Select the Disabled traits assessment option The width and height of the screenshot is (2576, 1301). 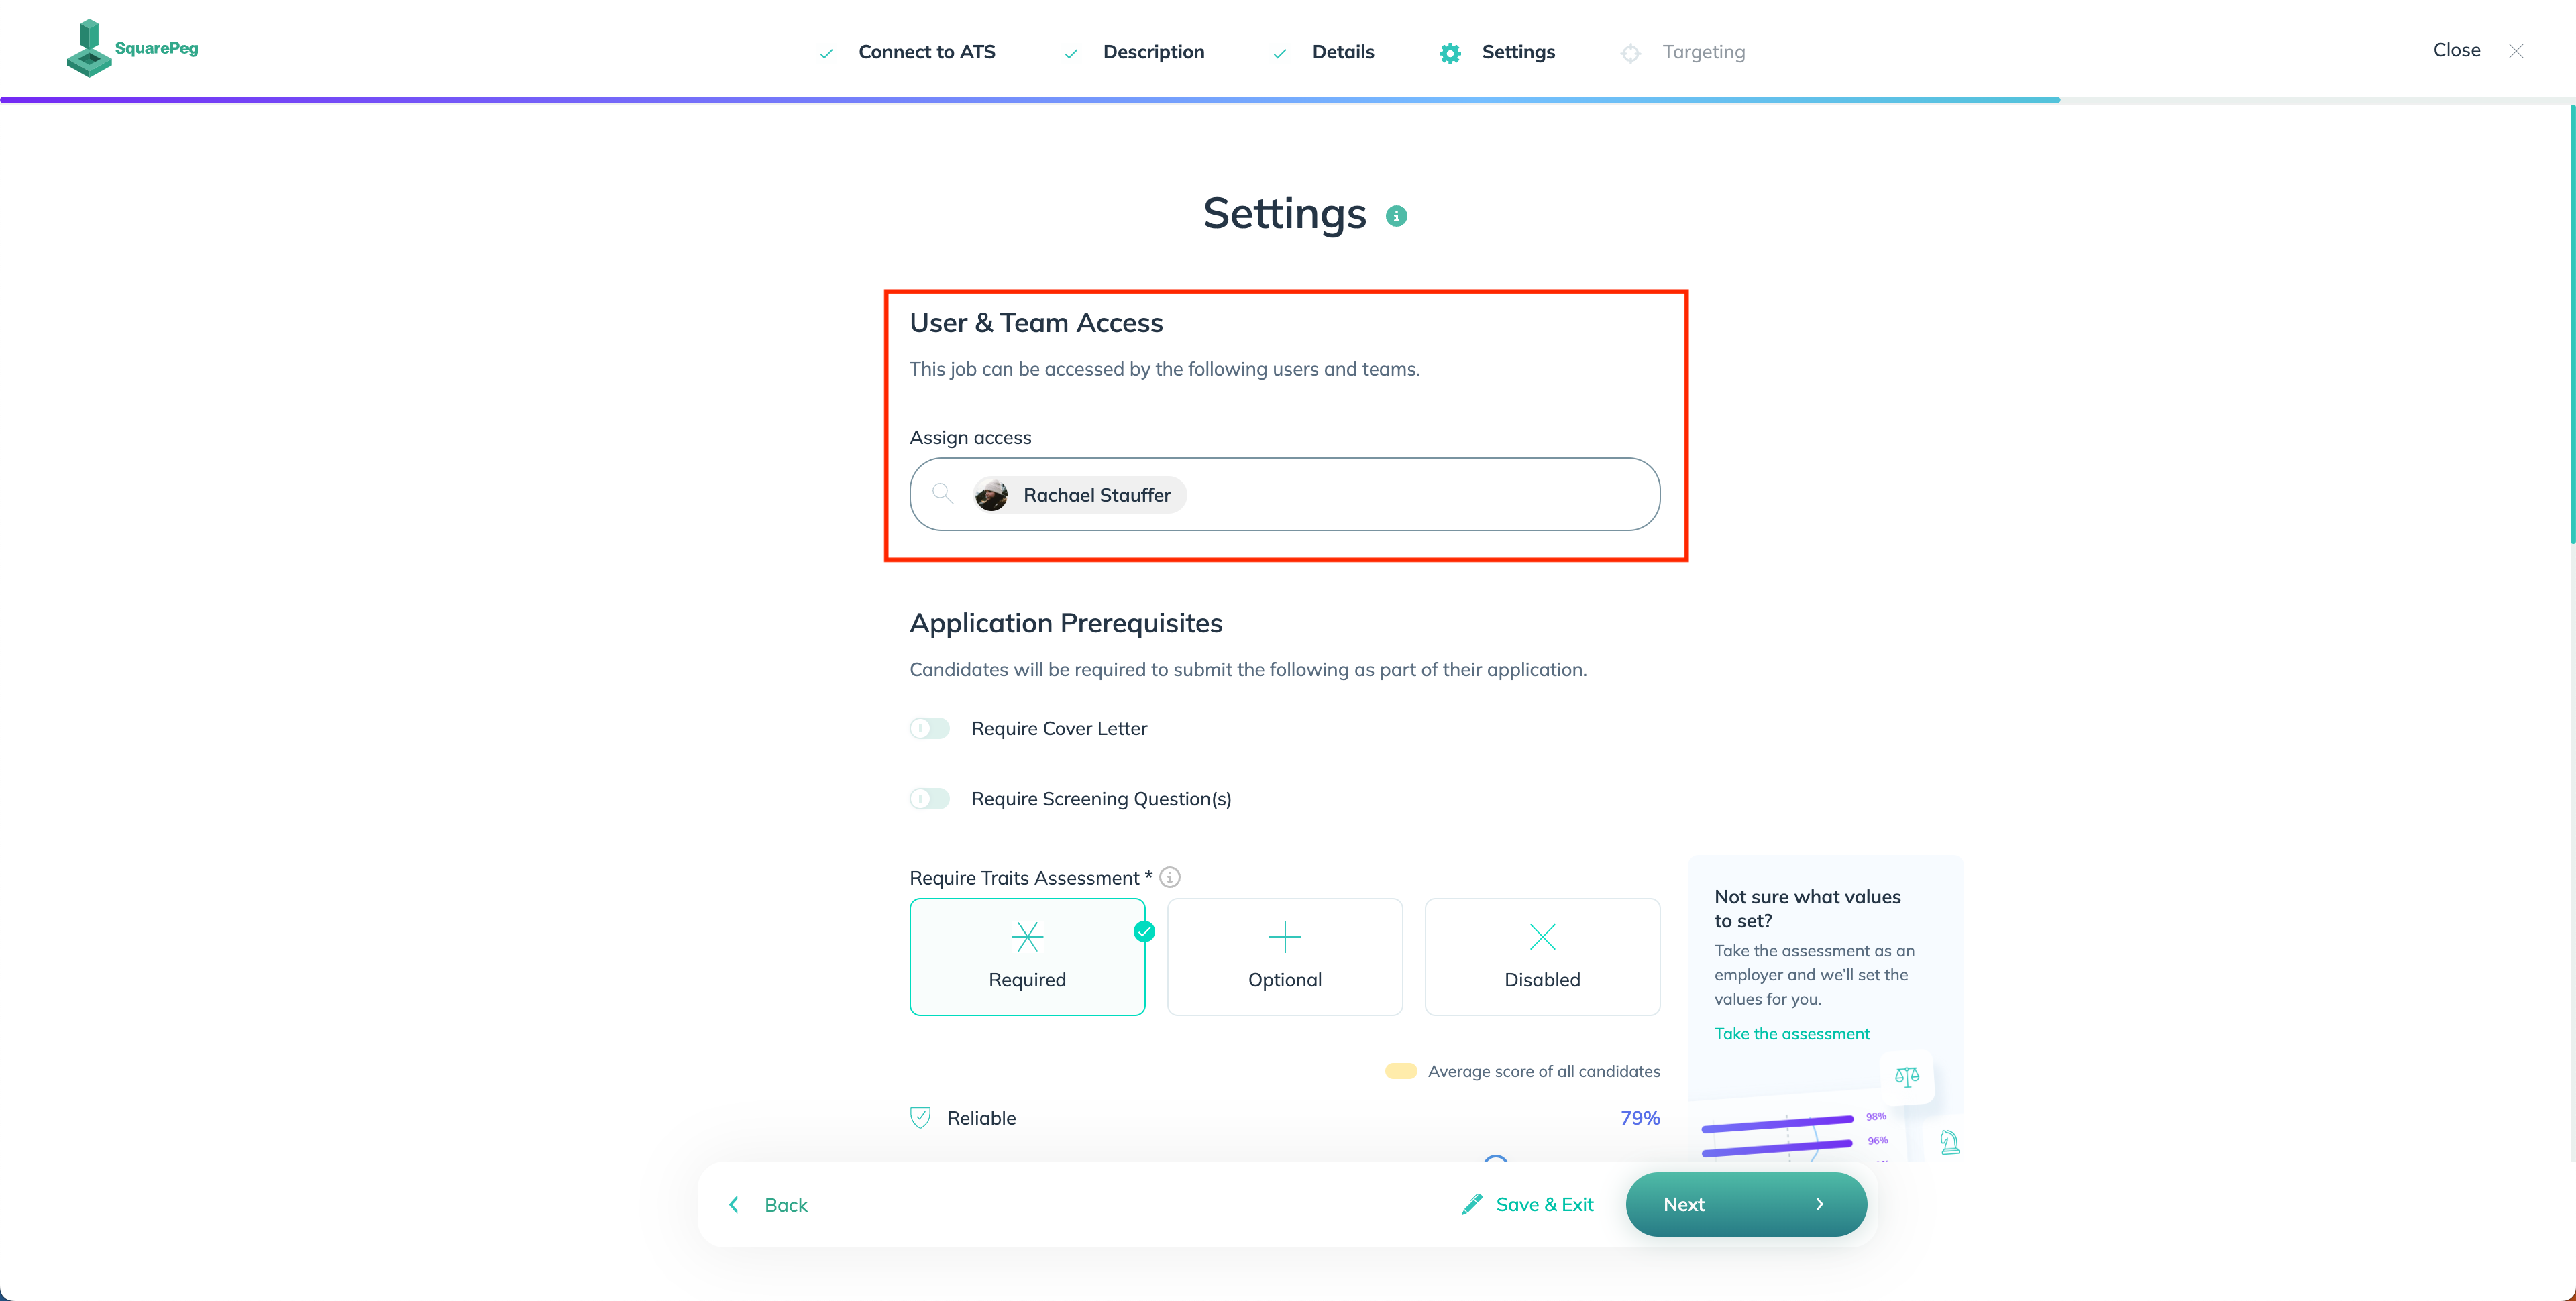click(x=1540, y=956)
